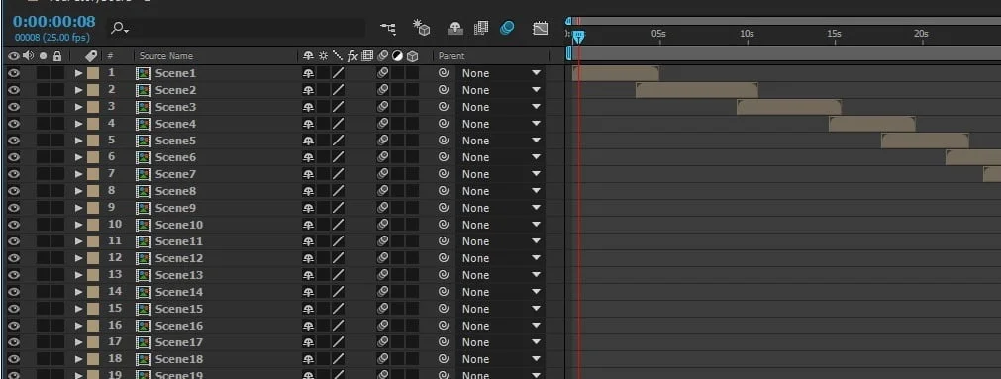Select the Scene6 layer name

(175, 157)
